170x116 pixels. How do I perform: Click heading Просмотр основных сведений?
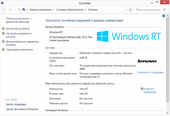click(84, 20)
